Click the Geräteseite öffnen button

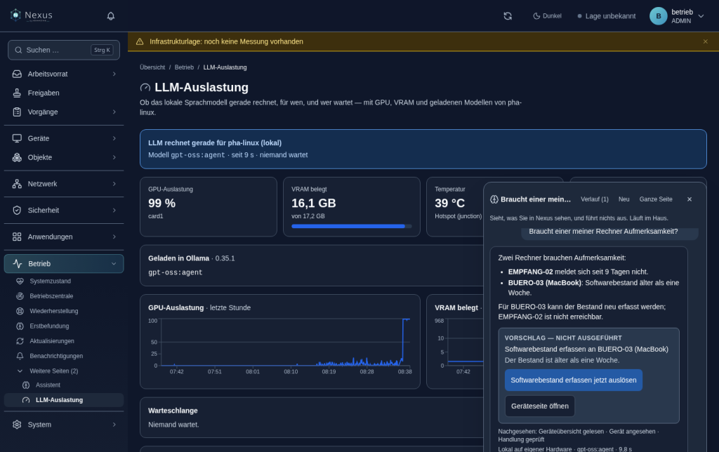[x=540, y=406]
